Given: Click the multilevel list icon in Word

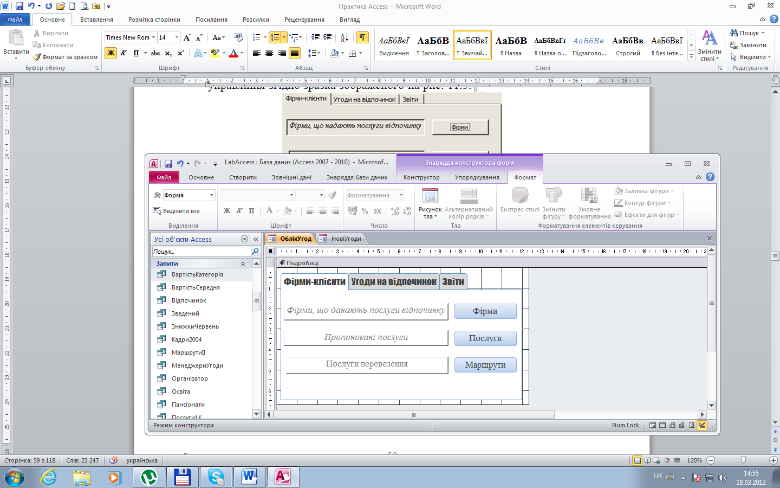Looking at the screenshot, I should [x=294, y=37].
